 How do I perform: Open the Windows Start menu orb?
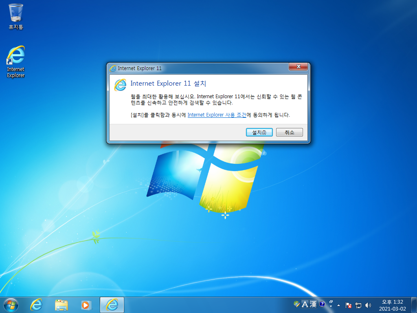[11, 305]
